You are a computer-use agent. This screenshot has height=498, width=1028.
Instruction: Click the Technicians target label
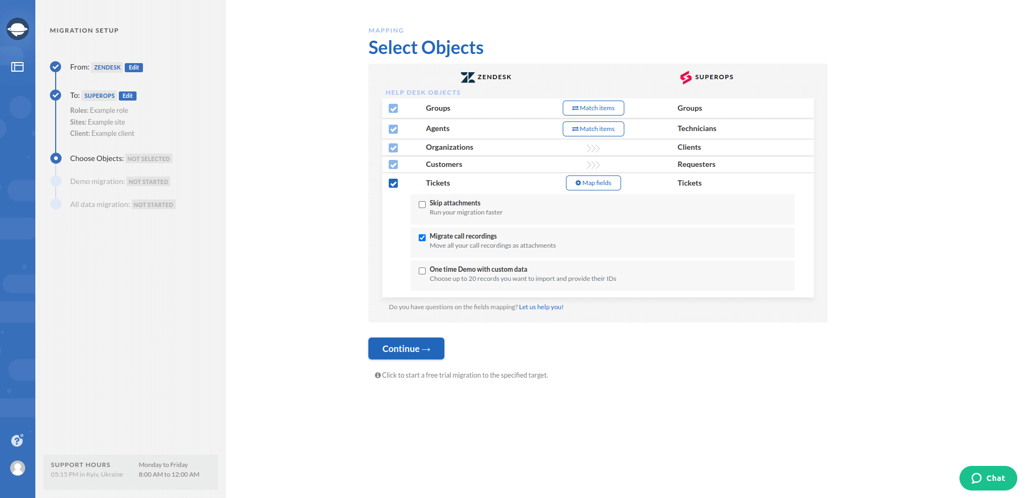697,128
